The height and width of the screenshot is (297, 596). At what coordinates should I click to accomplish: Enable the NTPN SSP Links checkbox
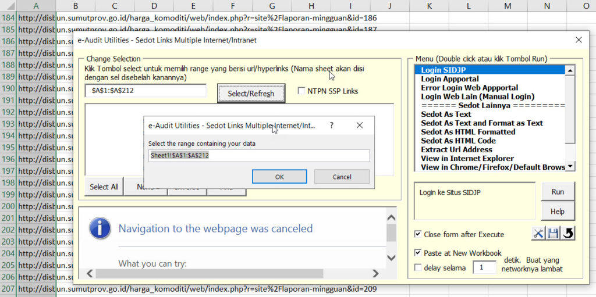click(x=301, y=91)
